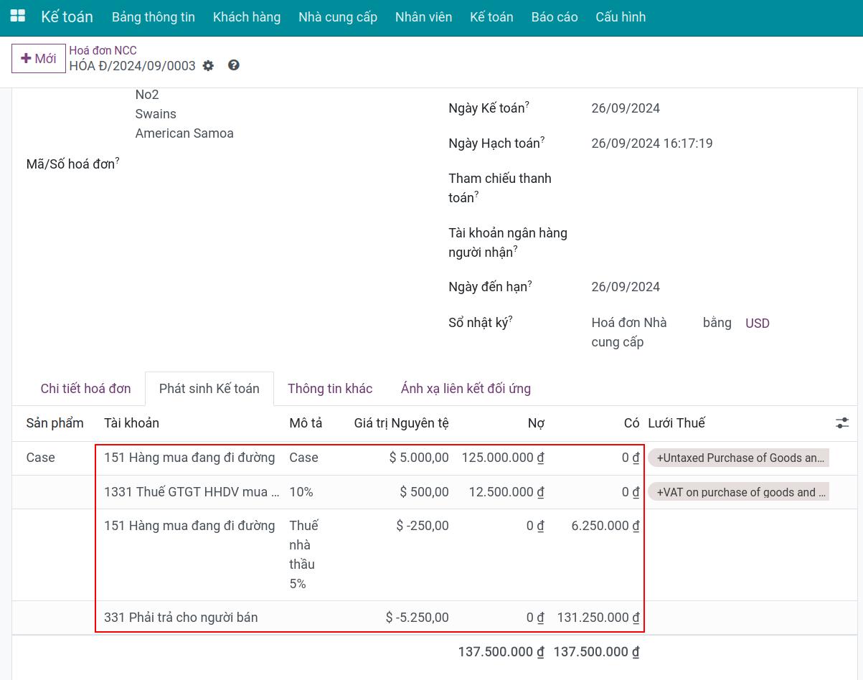Click the $ 5.000,00 currency amount
Image resolution: width=863 pixels, height=680 pixels.
pos(419,458)
